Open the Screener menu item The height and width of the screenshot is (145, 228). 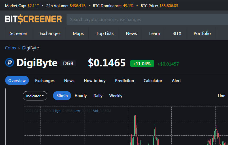point(18,33)
